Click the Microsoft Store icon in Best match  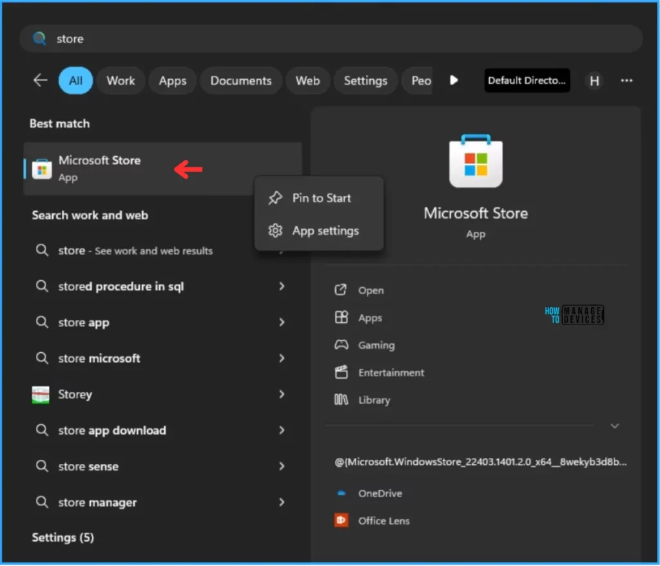[42, 169]
